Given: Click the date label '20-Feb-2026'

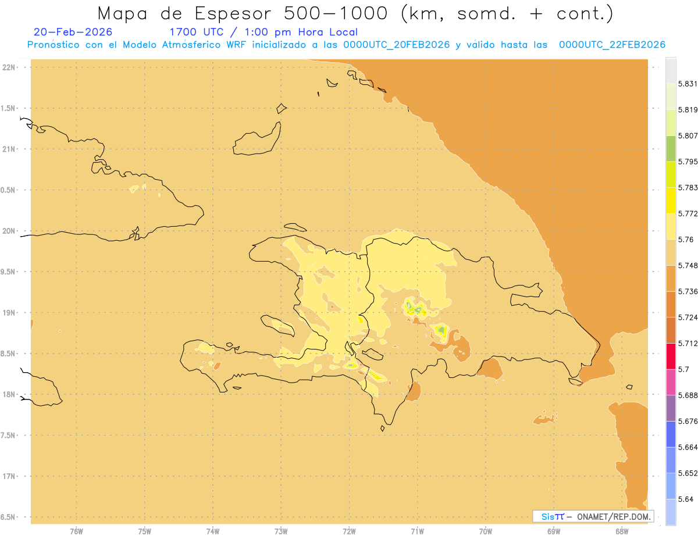Looking at the screenshot, I should [x=73, y=32].
